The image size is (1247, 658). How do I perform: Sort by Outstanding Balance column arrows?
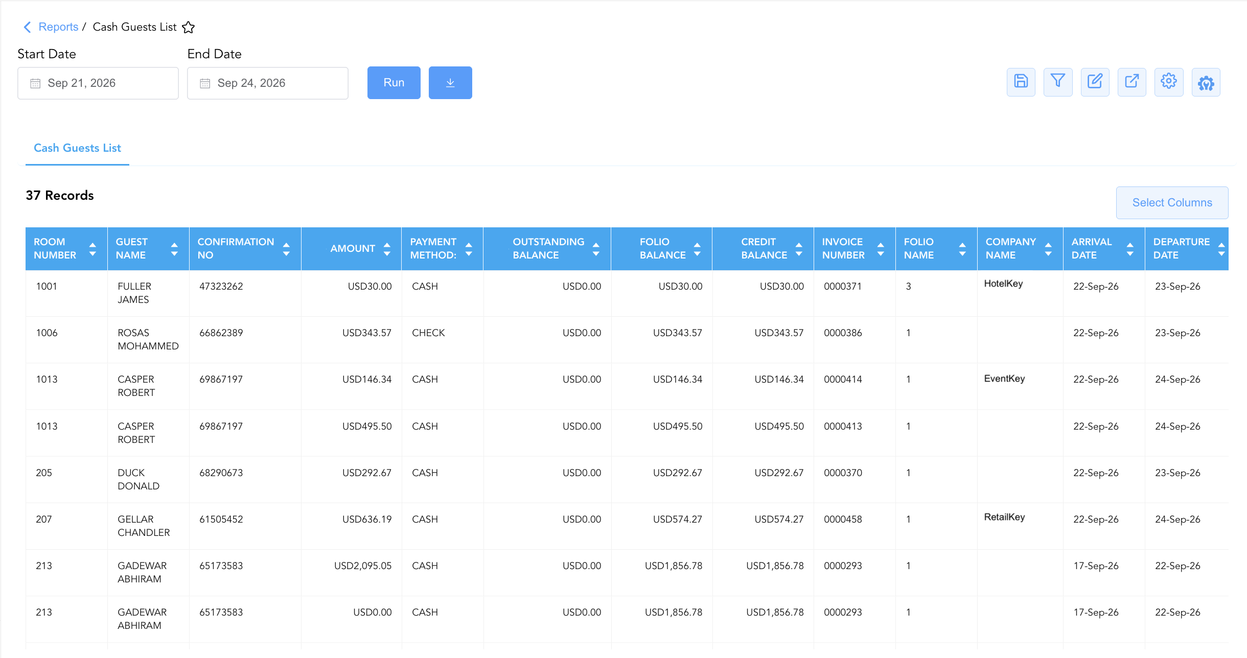click(x=596, y=249)
